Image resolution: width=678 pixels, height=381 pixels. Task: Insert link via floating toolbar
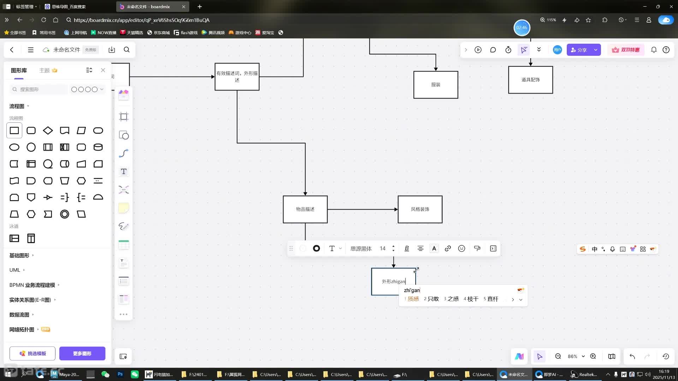coord(448,249)
